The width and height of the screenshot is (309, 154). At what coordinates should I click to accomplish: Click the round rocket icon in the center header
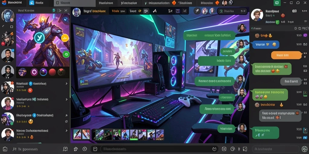pos(197,11)
